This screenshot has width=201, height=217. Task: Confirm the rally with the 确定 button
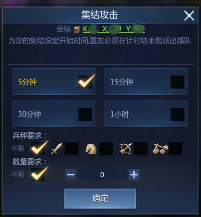click(x=100, y=199)
